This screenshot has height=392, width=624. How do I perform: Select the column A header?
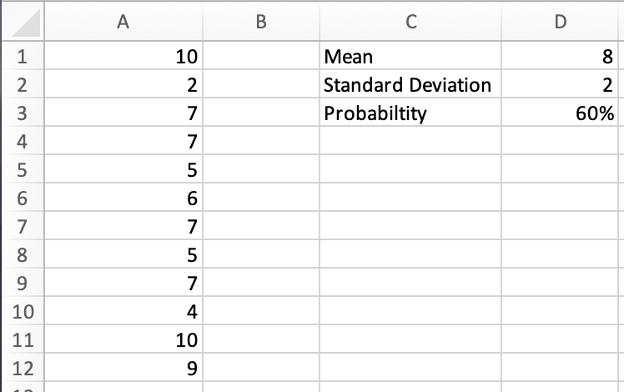click(x=123, y=23)
